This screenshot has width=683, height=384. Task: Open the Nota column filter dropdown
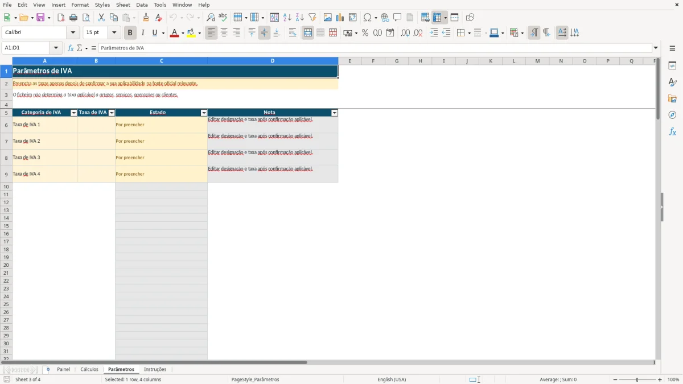click(x=335, y=113)
